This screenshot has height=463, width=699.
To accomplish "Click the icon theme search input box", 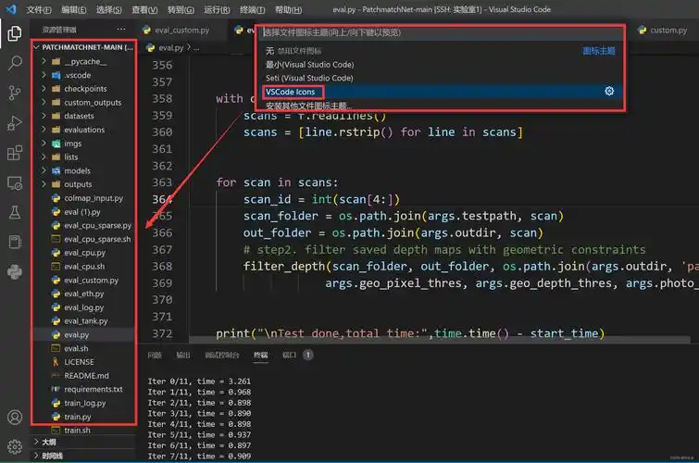I will click(x=435, y=32).
